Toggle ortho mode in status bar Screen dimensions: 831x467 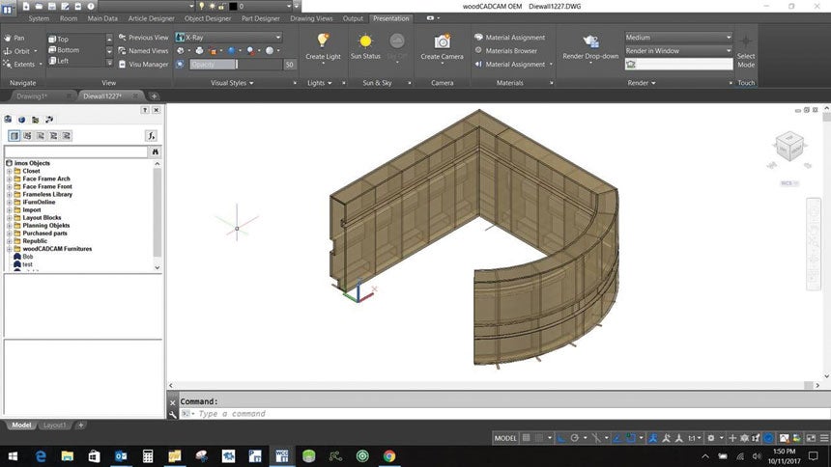561,438
